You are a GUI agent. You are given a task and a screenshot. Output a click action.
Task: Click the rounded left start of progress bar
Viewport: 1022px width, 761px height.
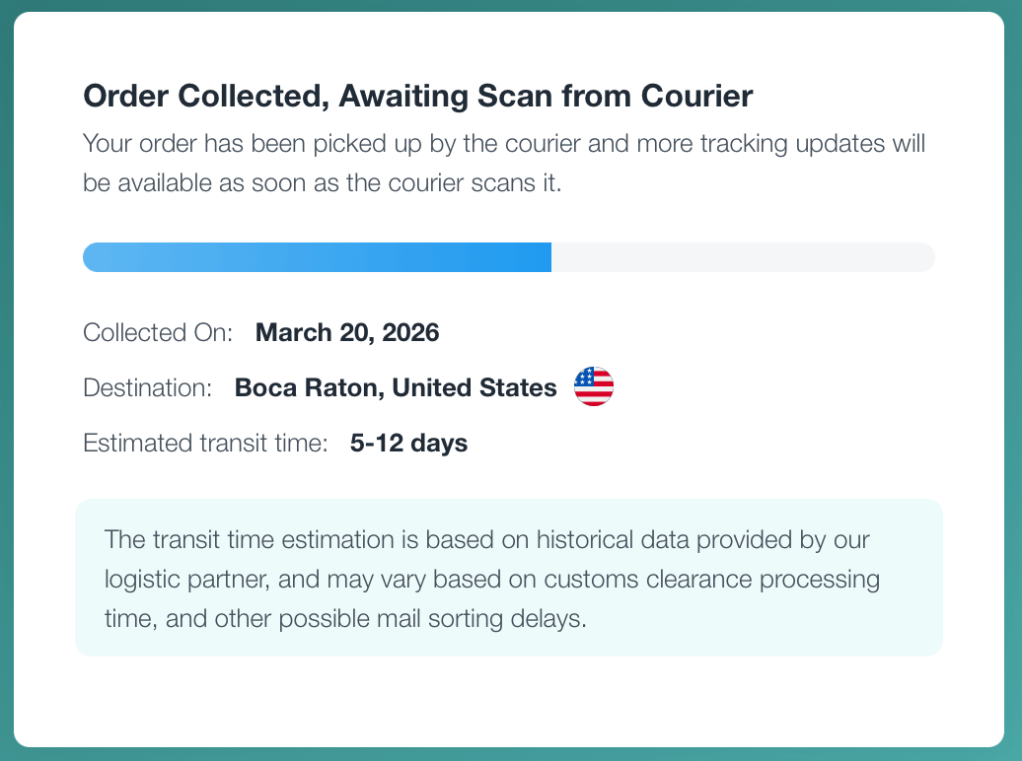point(91,257)
